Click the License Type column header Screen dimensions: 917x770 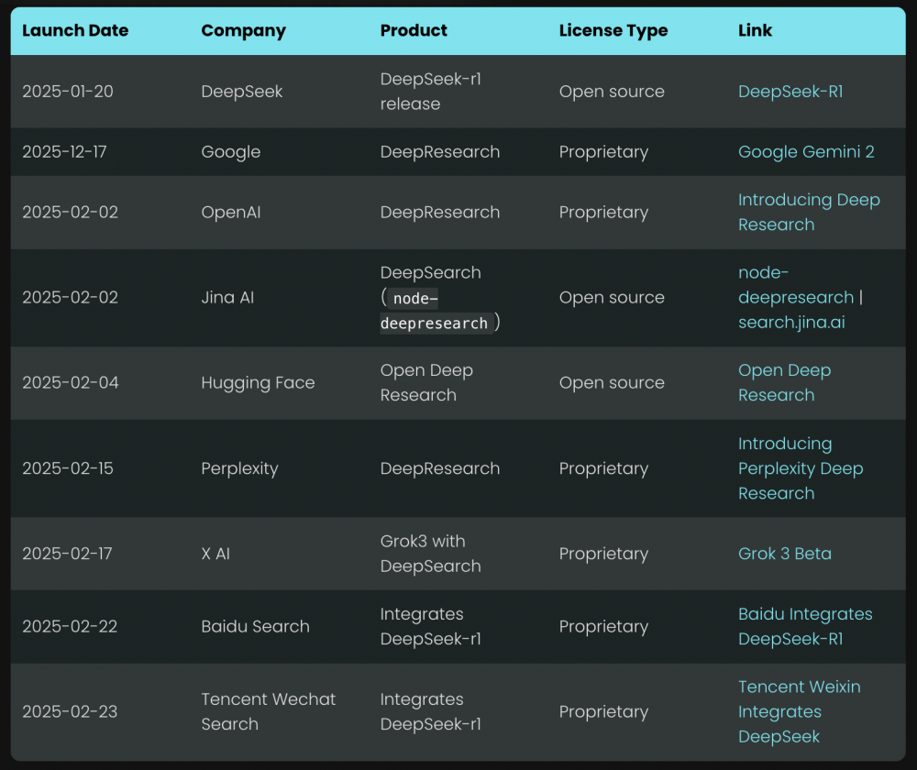[x=613, y=30]
